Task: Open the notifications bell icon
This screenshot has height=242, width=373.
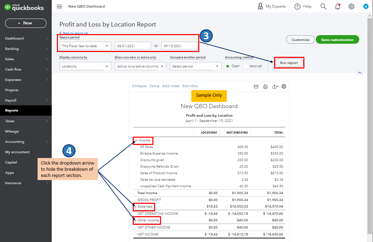Action: click(x=337, y=7)
